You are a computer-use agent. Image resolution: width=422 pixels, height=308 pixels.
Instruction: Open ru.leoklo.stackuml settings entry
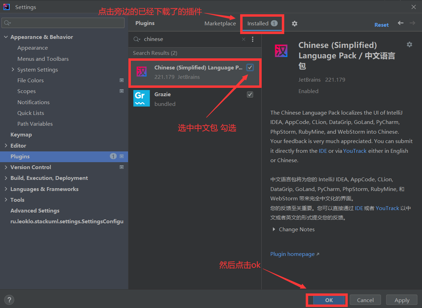point(67,221)
